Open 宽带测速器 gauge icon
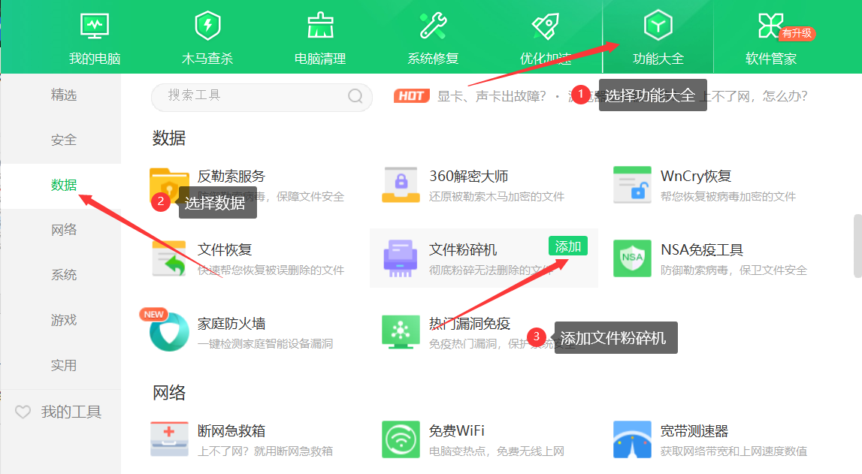Viewport: 862px width, 474px height. tap(632, 439)
